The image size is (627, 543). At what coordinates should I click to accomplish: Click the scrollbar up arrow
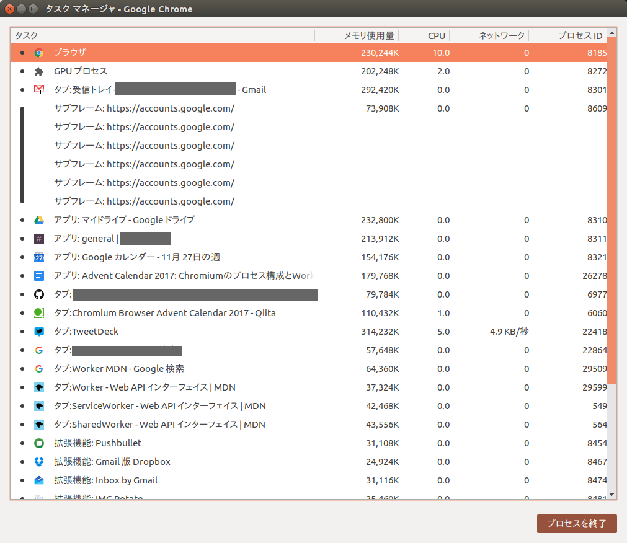pos(612,32)
